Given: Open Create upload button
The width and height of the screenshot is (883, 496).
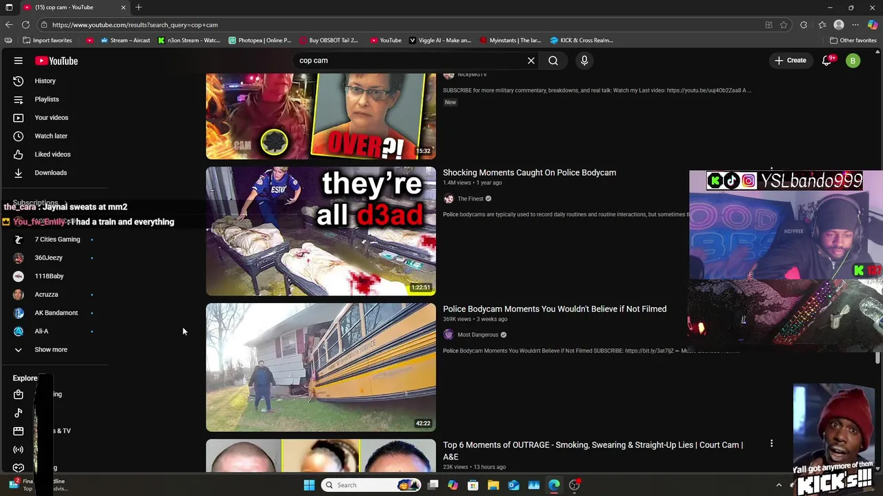Looking at the screenshot, I should pos(790,61).
